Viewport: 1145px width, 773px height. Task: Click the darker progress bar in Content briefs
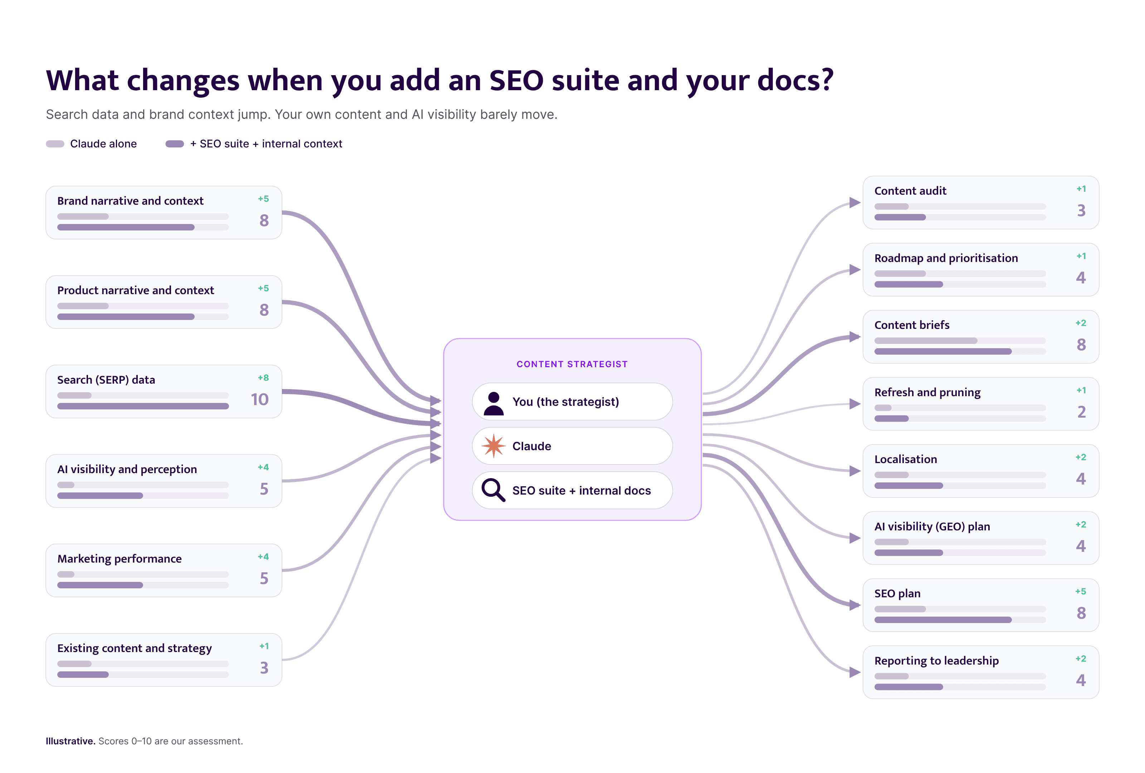point(943,352)
